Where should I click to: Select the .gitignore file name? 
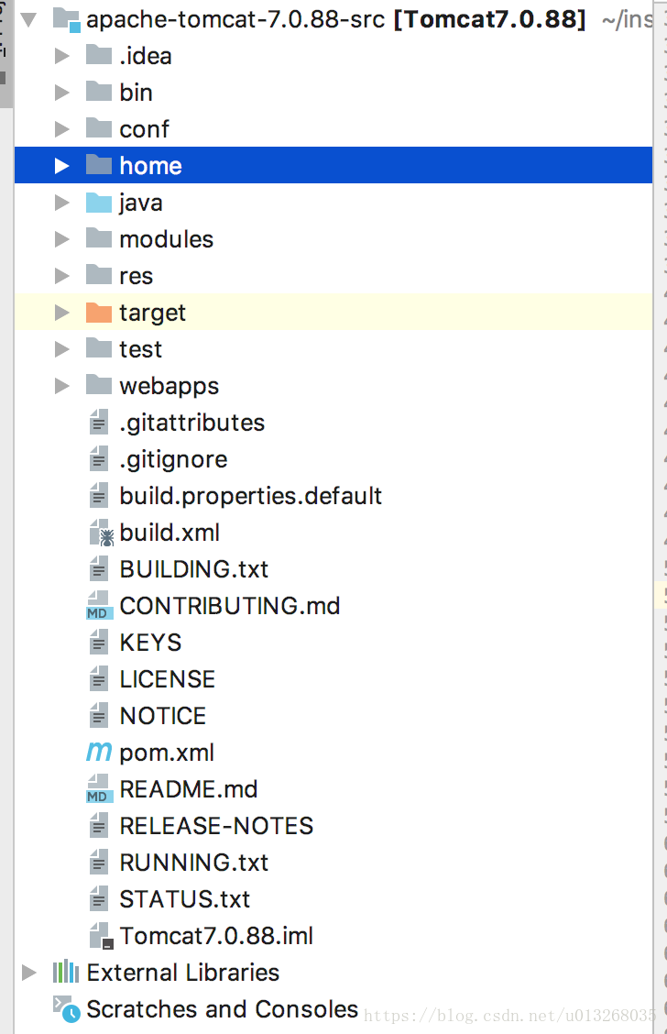[173, 459]
